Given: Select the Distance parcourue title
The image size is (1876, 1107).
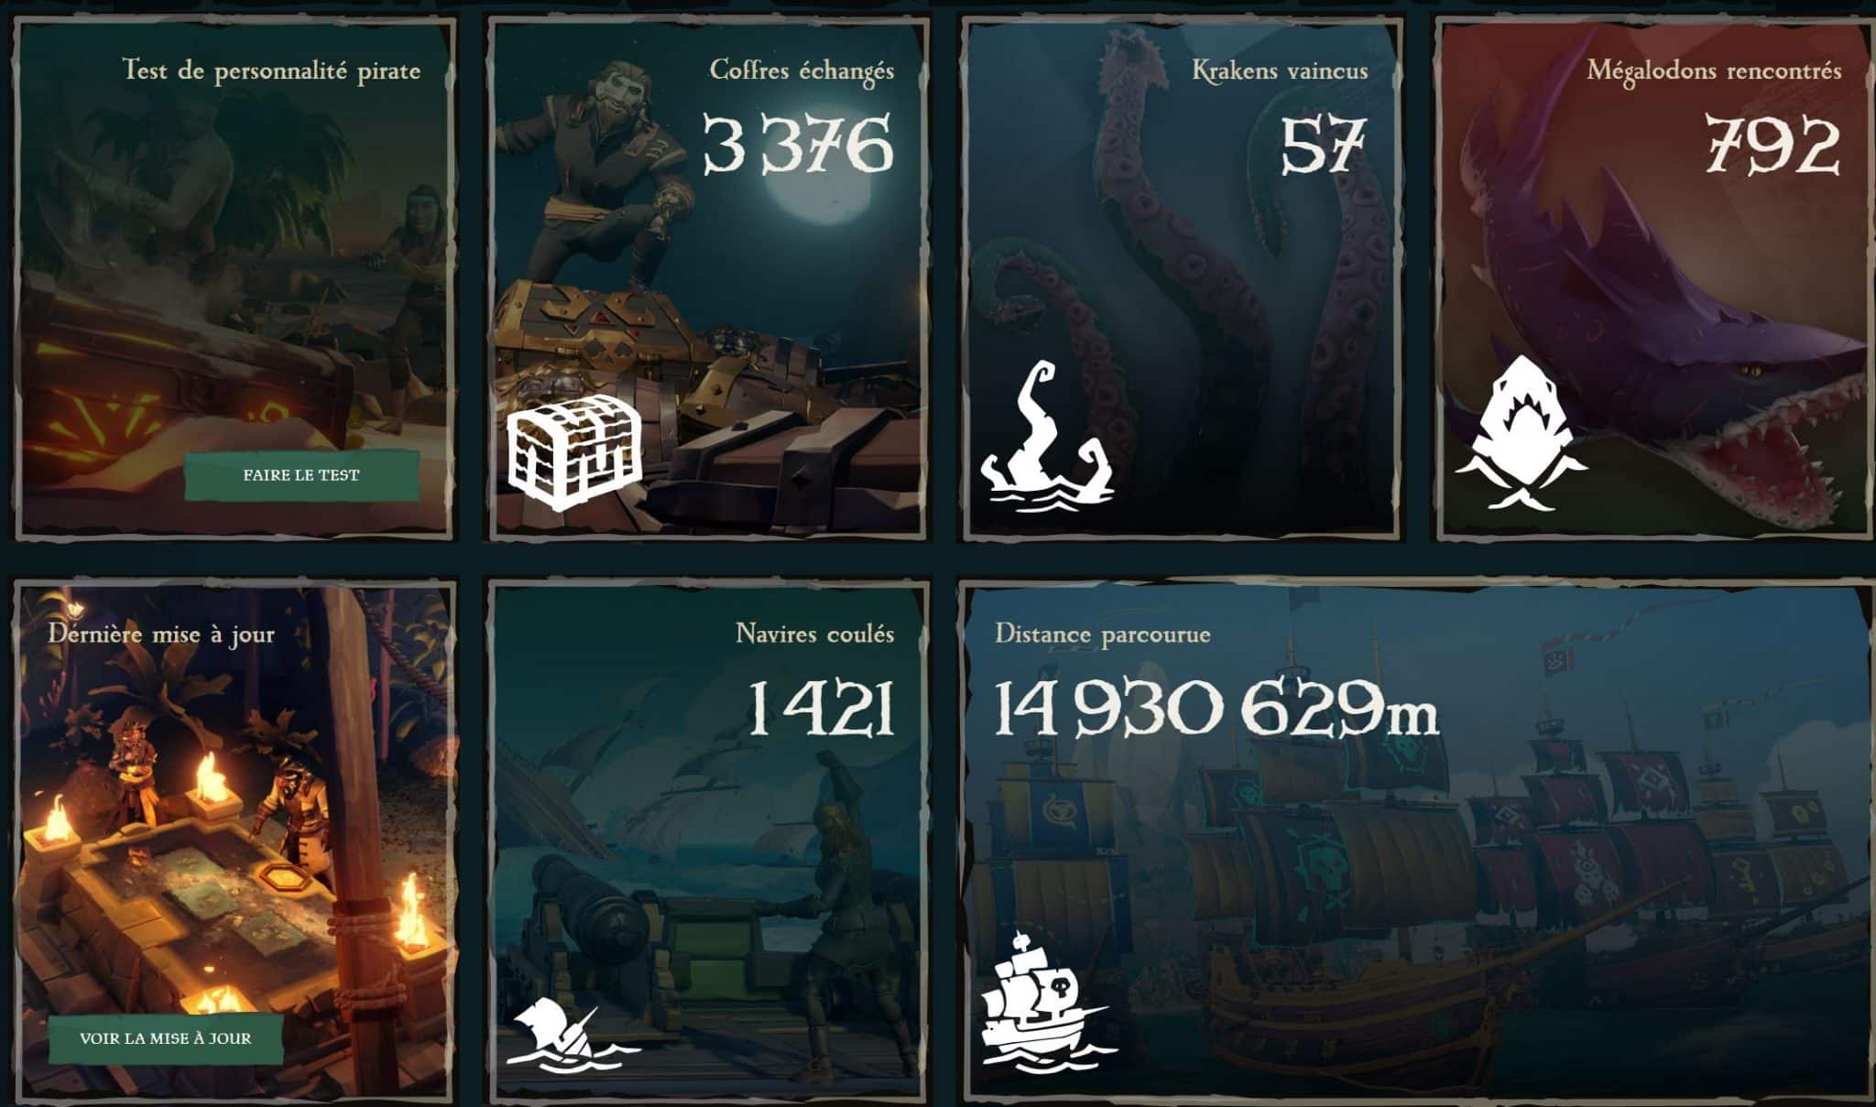Looking at the screenshot, I should click(1103, 635).
